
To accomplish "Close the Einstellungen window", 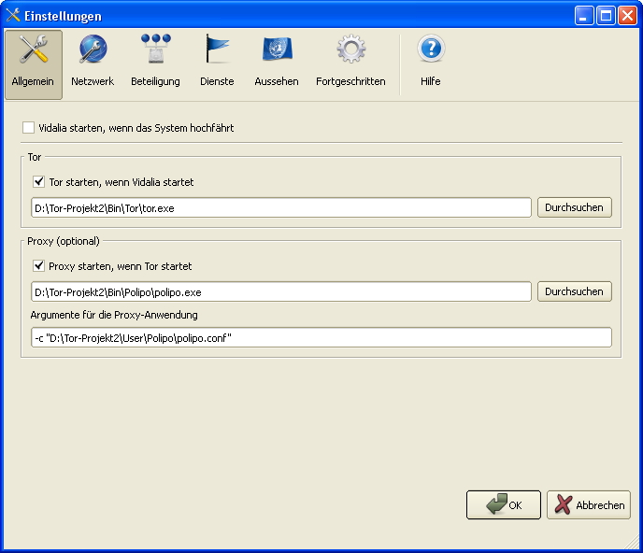I will click(x=627, y=16).
